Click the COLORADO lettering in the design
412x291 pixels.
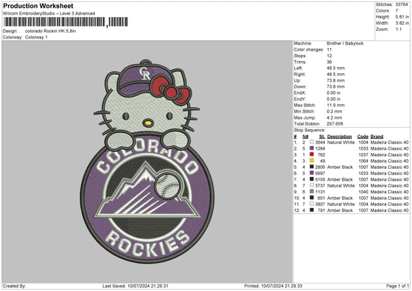pyautogui.click(x=147, y=158)
